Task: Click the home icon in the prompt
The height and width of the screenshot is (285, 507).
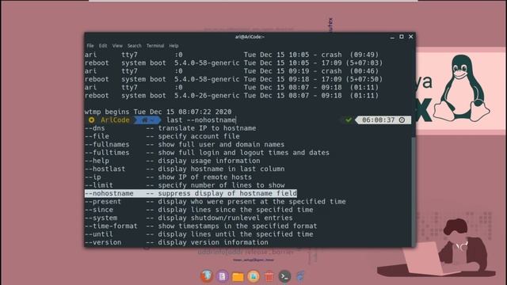Action: pos(145,120)
